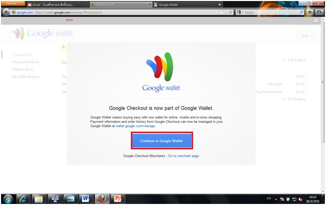Click the Google wallet logo in header
The width and height of the screenshot is (326, 205).
[x=43, y=33]
